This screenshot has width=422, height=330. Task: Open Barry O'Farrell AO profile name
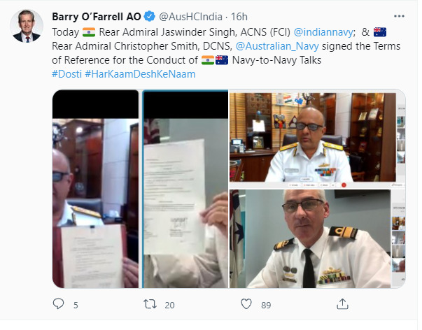pyautogui.click(x=97, y=17)
